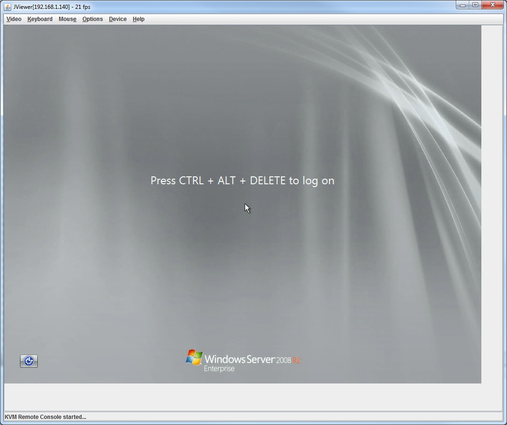Minimize the JViewer window

click(463, 5)
